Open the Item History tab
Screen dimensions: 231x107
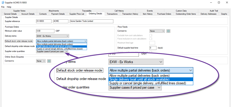coord(148,14)
